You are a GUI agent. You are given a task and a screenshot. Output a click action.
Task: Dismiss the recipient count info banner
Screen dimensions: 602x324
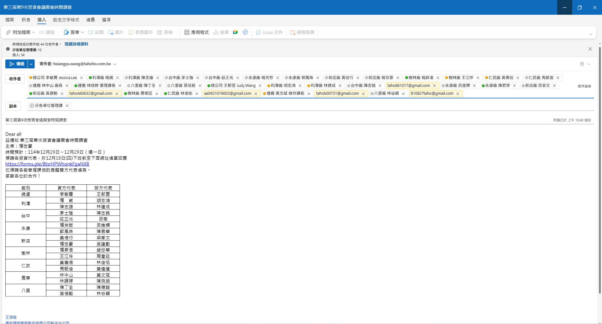[x=590, y=49]
